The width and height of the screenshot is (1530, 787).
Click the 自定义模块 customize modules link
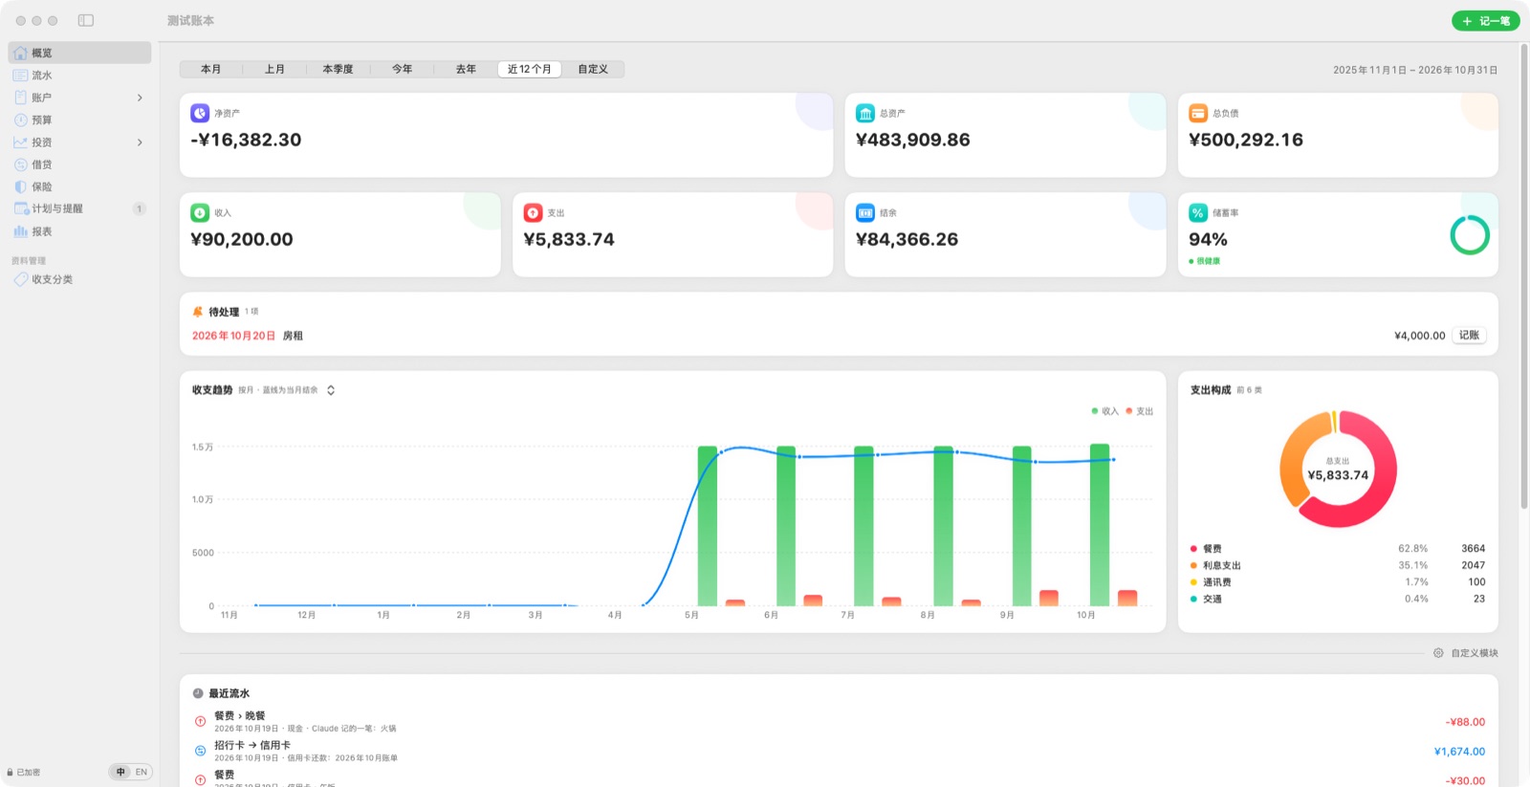(x=1466, y=653)
